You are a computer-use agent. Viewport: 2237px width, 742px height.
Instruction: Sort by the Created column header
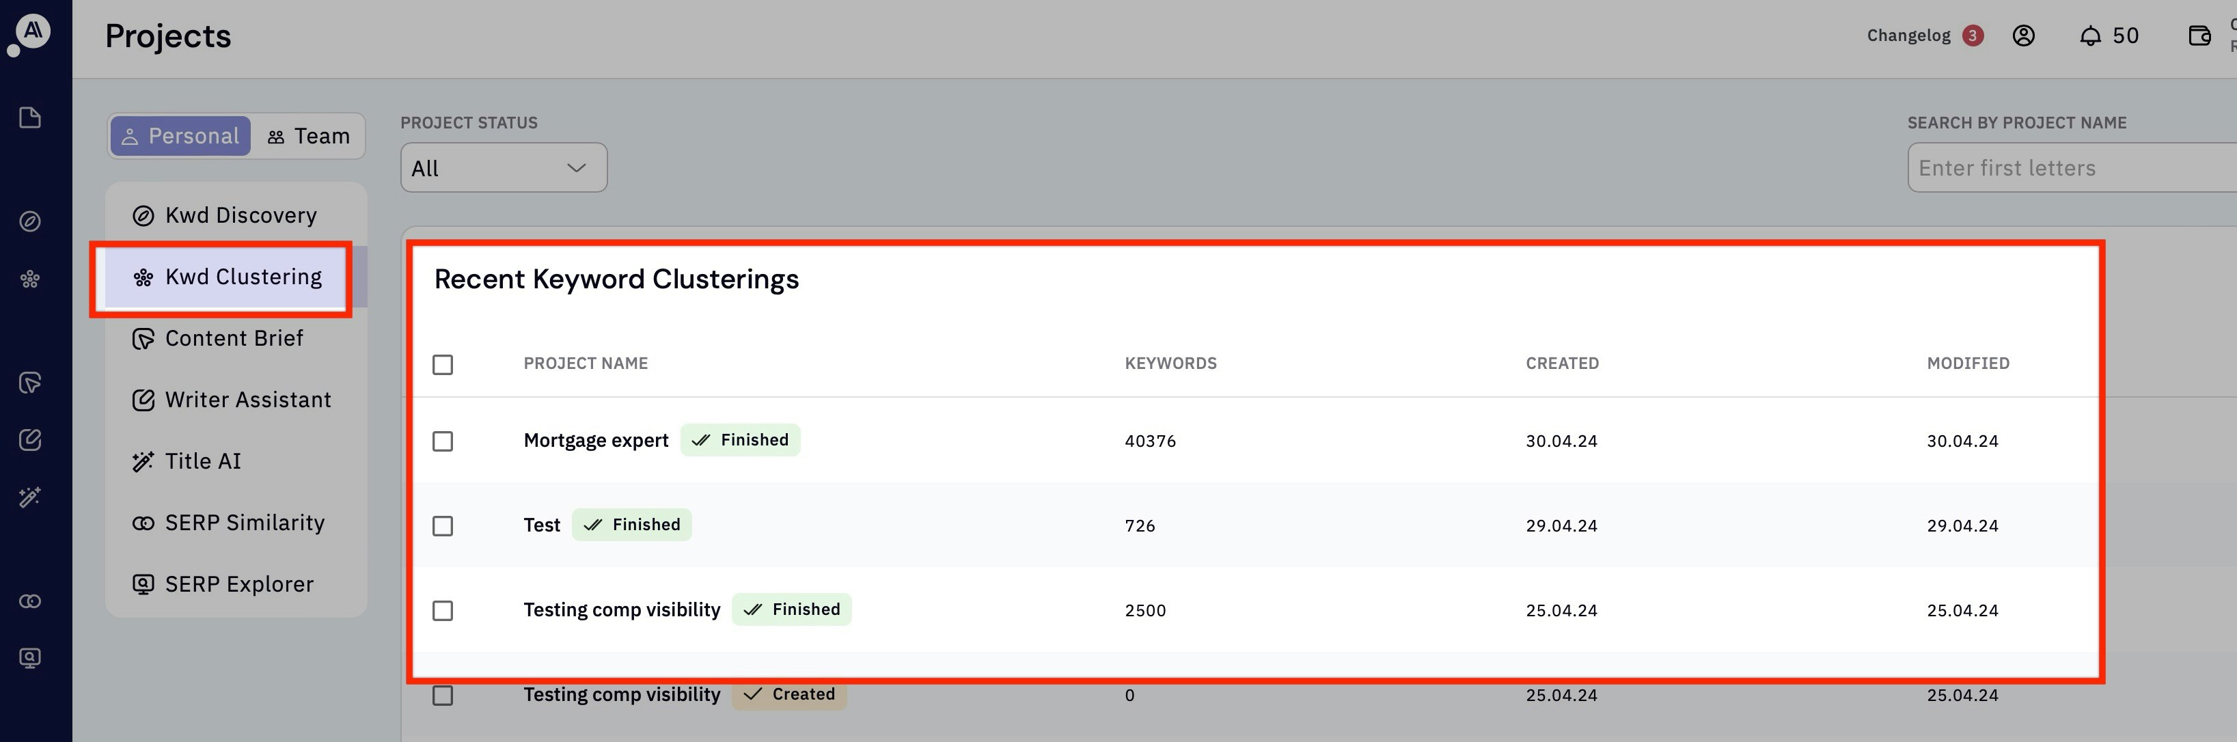click(x=1561, y=363)
